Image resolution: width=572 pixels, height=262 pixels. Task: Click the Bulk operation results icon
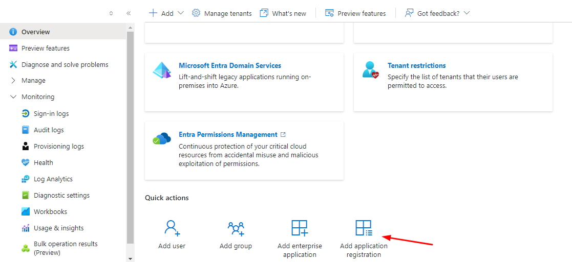coord(25,248)
